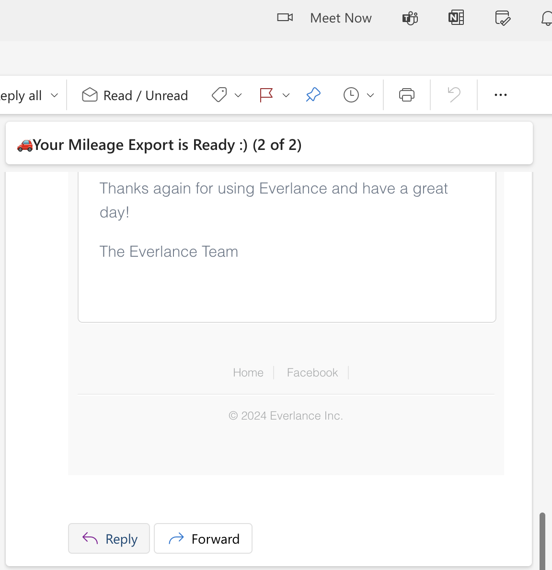552x570 pixels.
Task: Open the more actions ellipsis menu
Action: [x=500, y=95]
